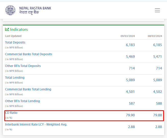
Task: Open Interbank Interest Rate LCY link
Action: (x=36, y=125)
